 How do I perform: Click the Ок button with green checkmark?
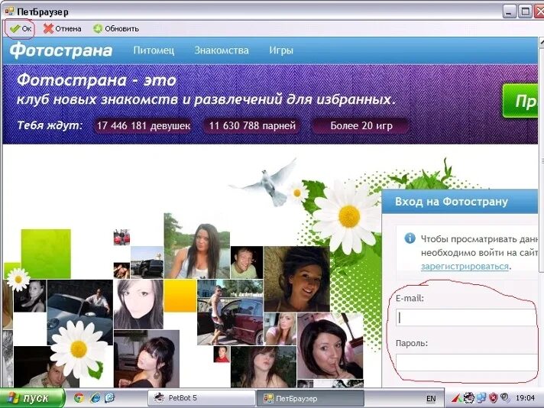point(20,29)
